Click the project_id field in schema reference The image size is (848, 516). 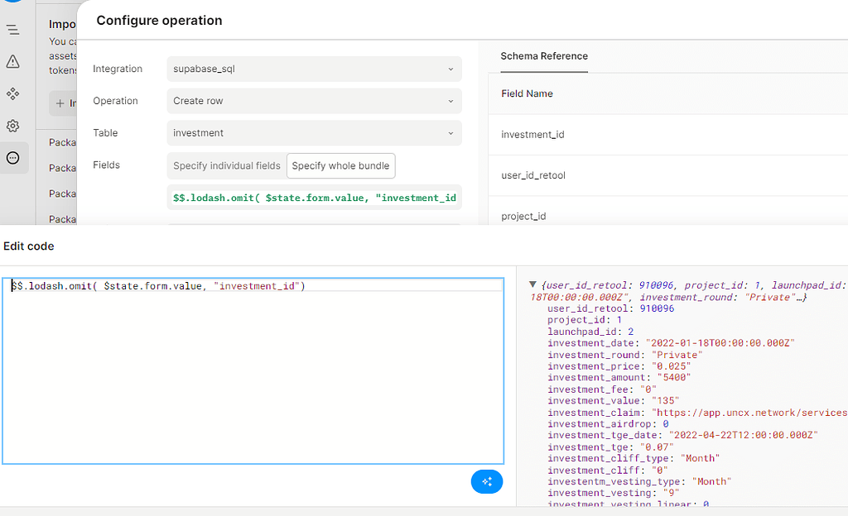tap(524, 216)
